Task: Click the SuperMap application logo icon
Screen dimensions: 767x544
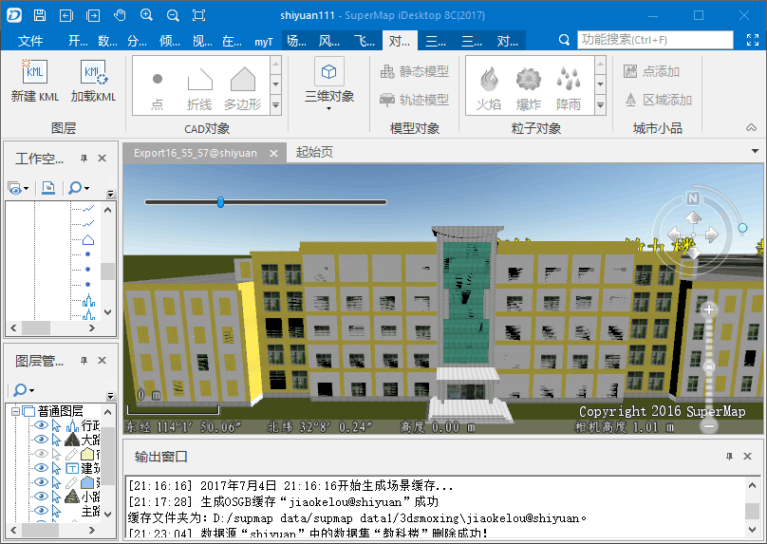Action: pos(13,15)
